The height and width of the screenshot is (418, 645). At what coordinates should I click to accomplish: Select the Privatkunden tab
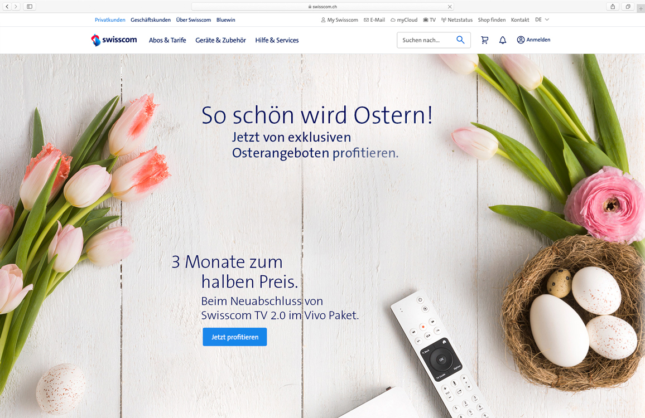(110, 20)
